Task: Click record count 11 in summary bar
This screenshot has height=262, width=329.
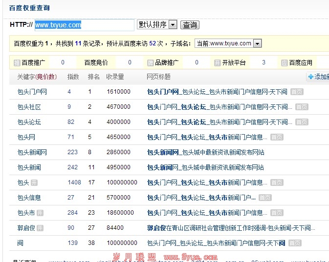Action: (x=78, y=43)
